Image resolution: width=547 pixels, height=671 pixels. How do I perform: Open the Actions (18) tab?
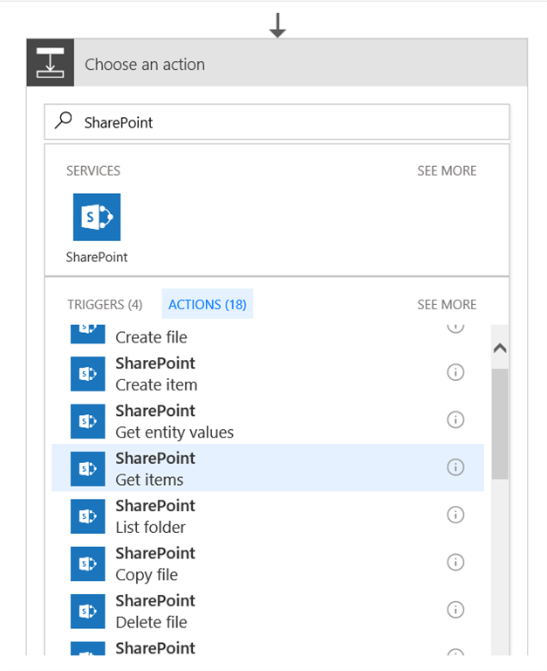[x=208, y=304]
